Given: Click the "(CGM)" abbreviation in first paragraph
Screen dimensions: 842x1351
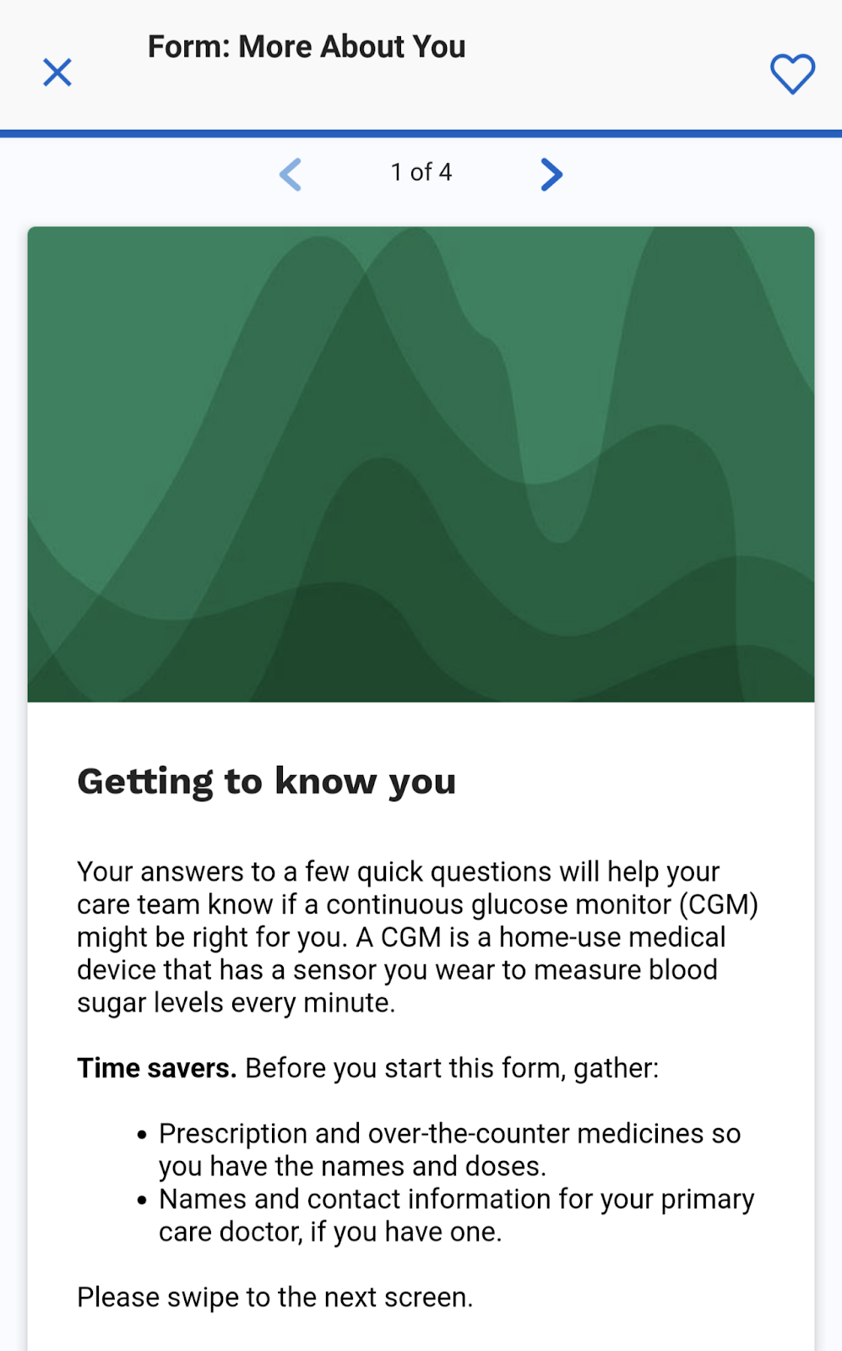Looking at the screenshot, I should point(719,904).
